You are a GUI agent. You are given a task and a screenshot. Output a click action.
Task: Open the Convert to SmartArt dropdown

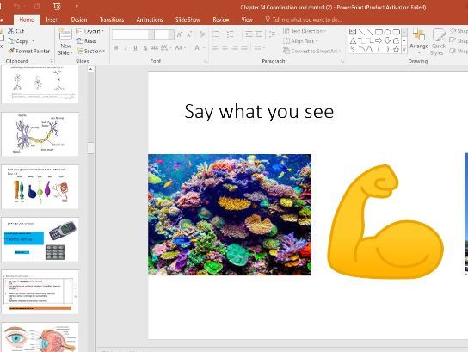pyautogui.click(x=311, y=51)
